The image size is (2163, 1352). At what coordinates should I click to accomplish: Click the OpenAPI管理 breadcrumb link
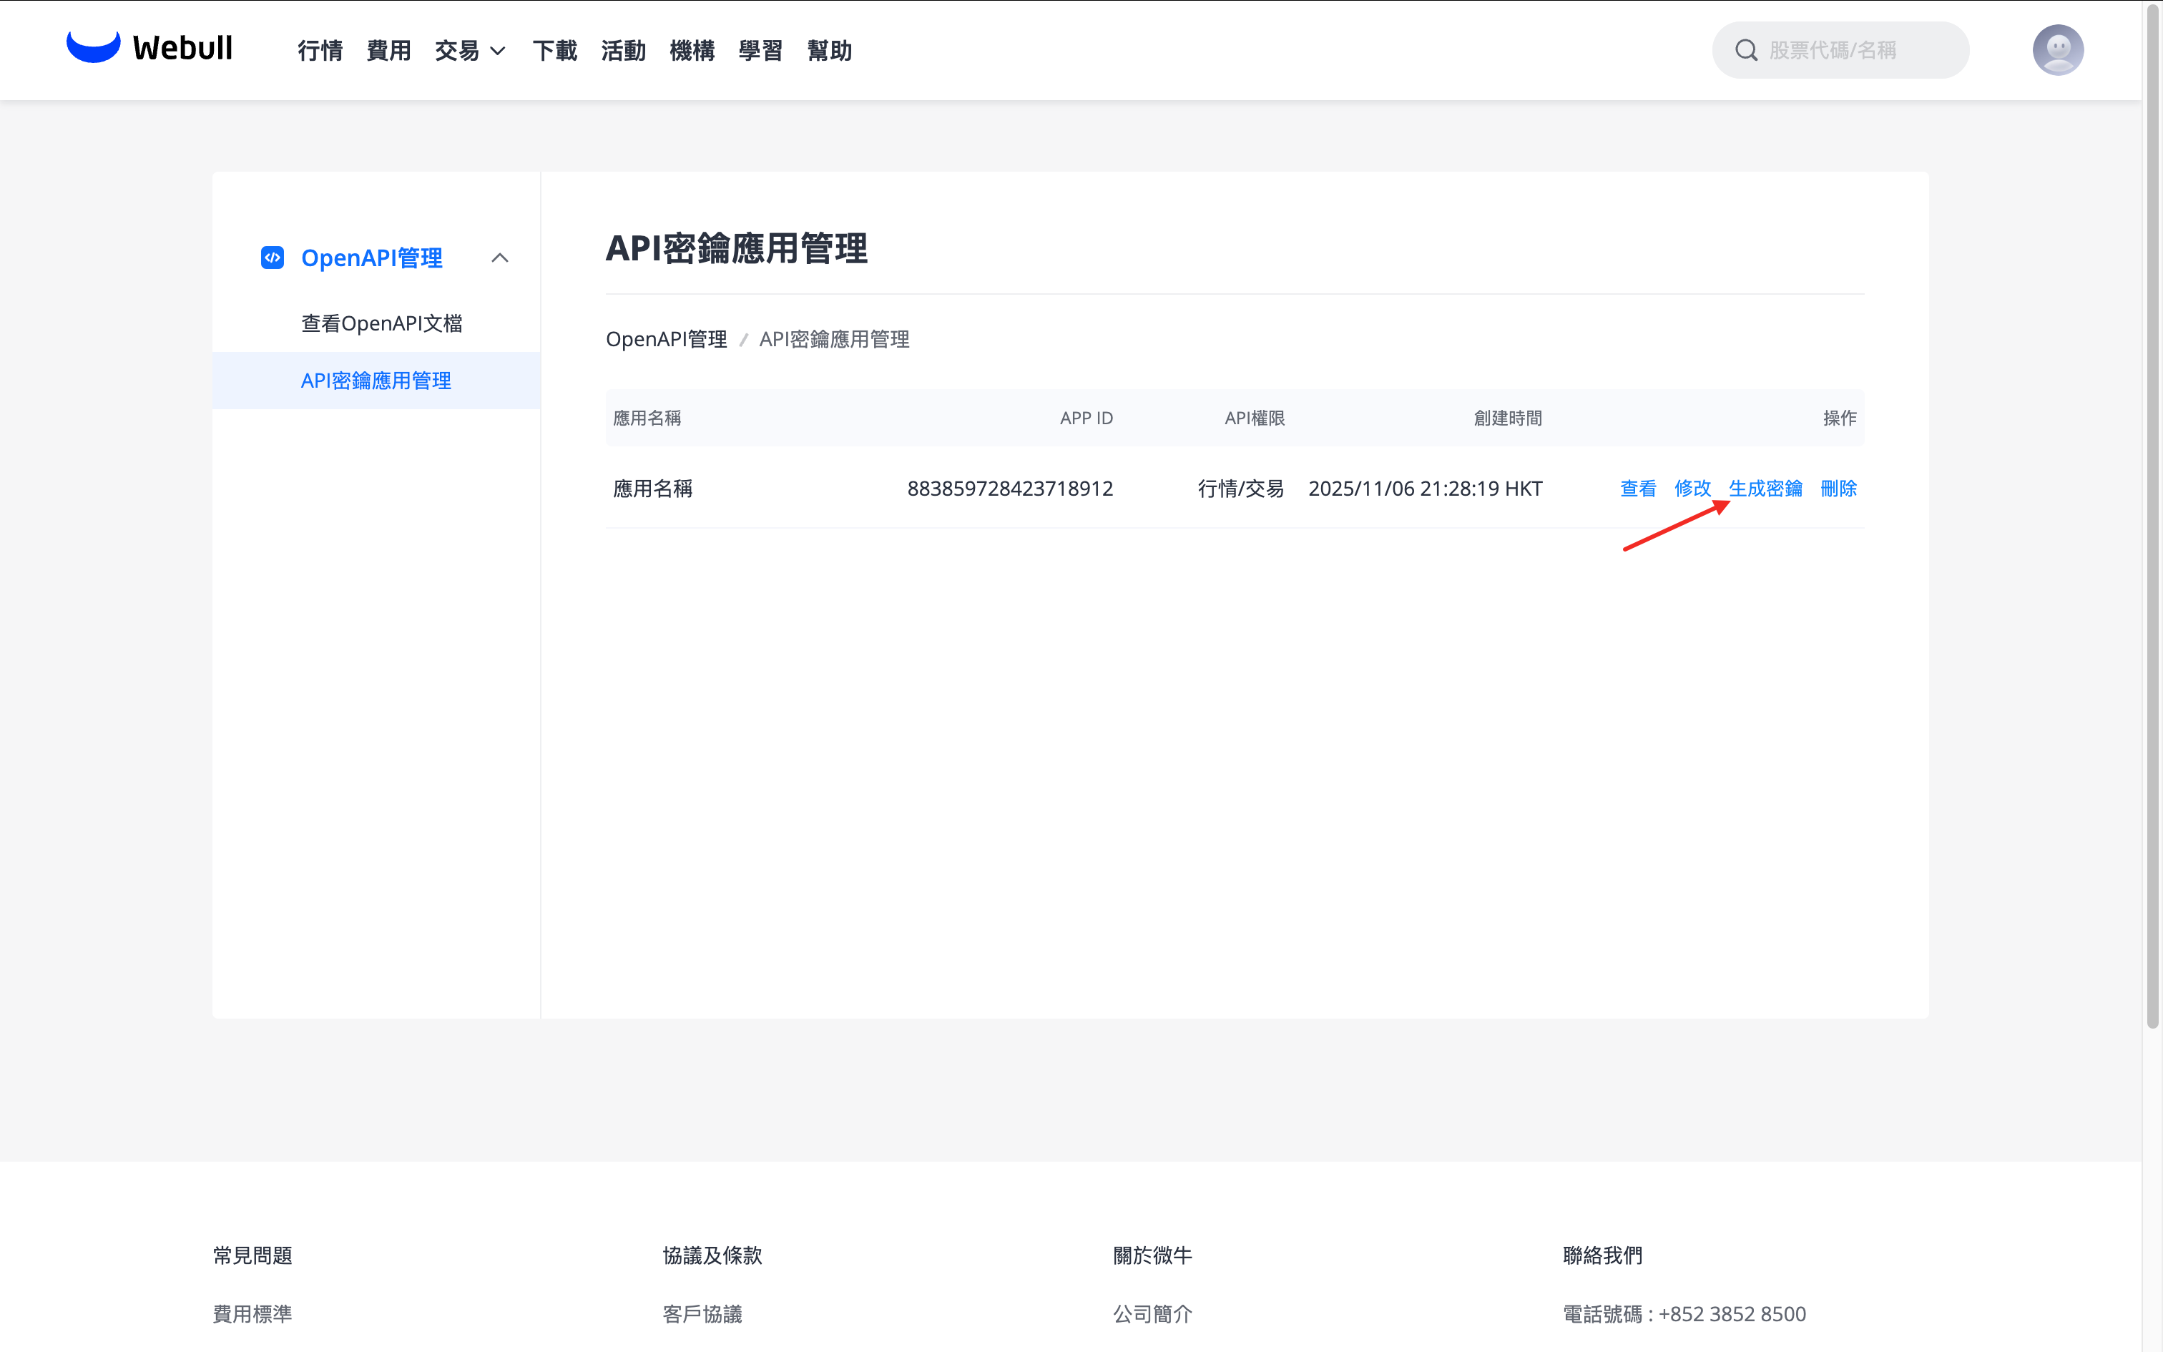[666, 340]
